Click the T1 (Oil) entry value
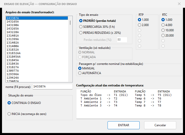This screenshot has width=185, height=135. pyautogui.click(x=121, y=95)
